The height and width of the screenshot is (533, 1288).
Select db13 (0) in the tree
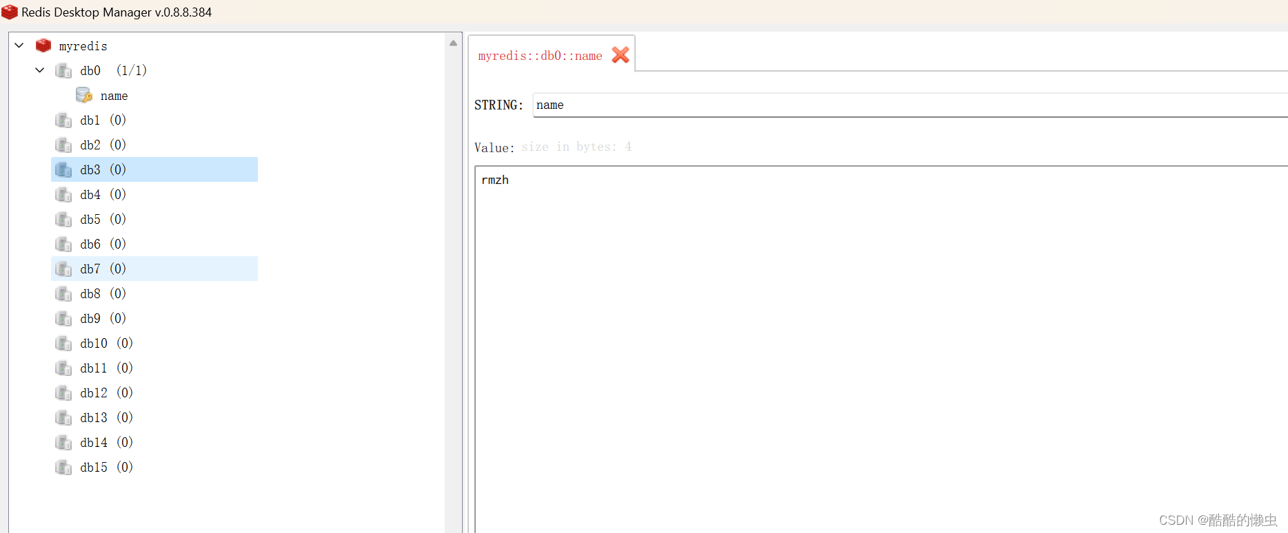[x=106, y=417]
